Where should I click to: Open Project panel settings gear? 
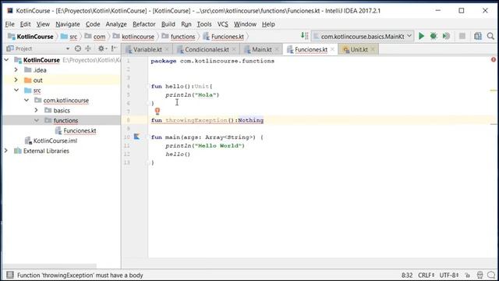tap(101, 48)
